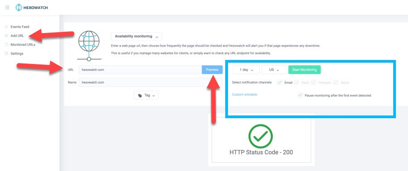408x171 pixels.
Task: Go to Add URL page
Action: pos(17,36)
